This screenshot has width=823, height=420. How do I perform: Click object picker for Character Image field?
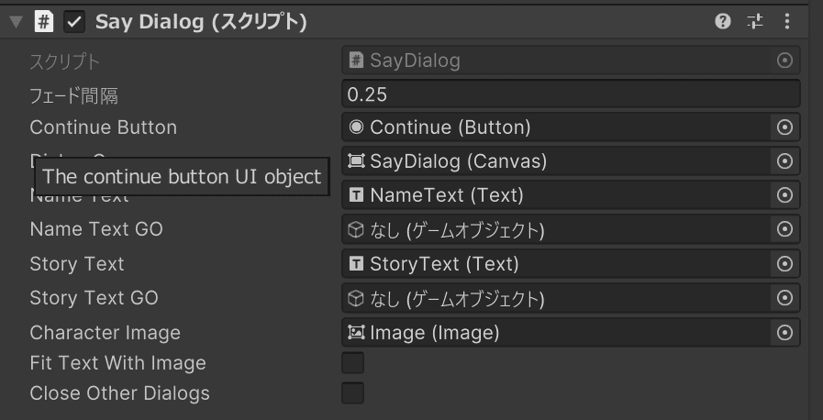coord(784,333)
